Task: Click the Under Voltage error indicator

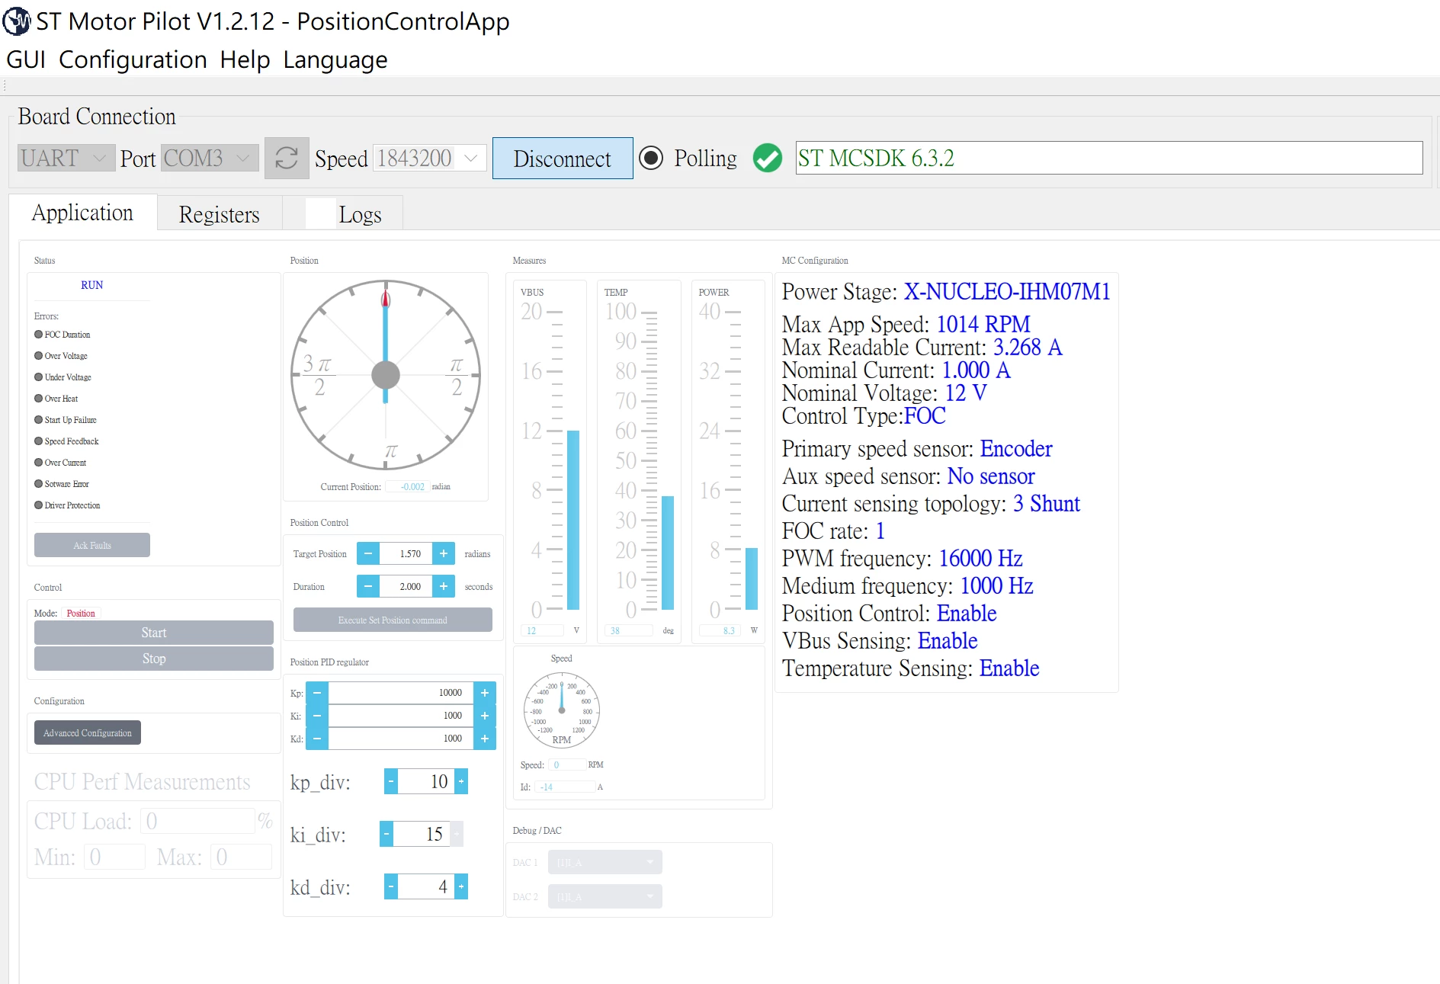Action: click(x=39, y=377)
